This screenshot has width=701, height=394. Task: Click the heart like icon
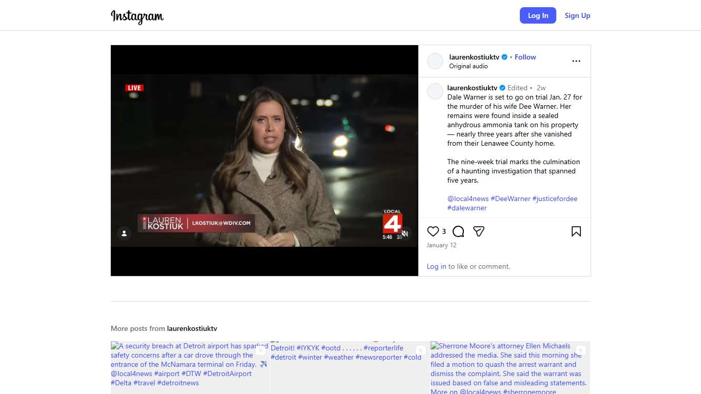point(433,231)
